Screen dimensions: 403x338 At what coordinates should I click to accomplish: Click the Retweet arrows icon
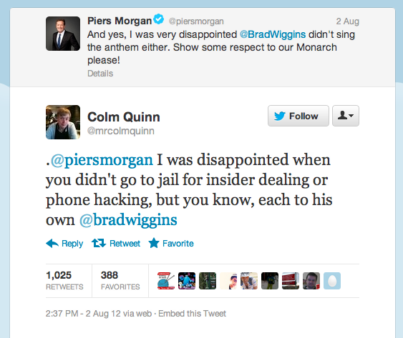click(99, 243)
